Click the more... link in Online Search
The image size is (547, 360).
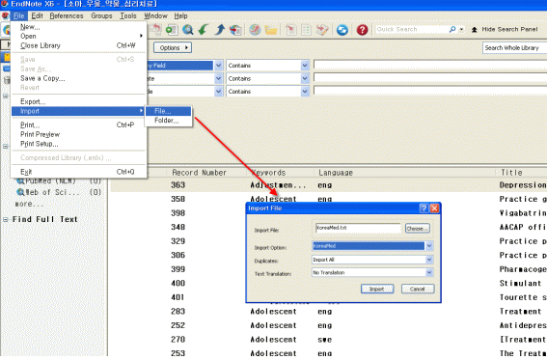pyautogui.click(x=29, y=204)
